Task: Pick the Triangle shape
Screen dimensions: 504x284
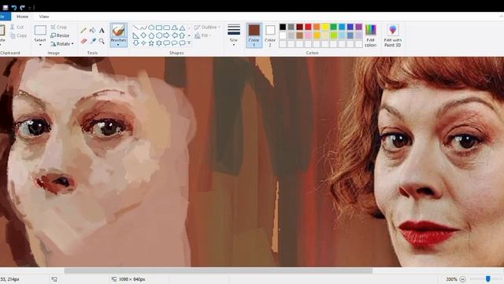Action: coord(182,28)
